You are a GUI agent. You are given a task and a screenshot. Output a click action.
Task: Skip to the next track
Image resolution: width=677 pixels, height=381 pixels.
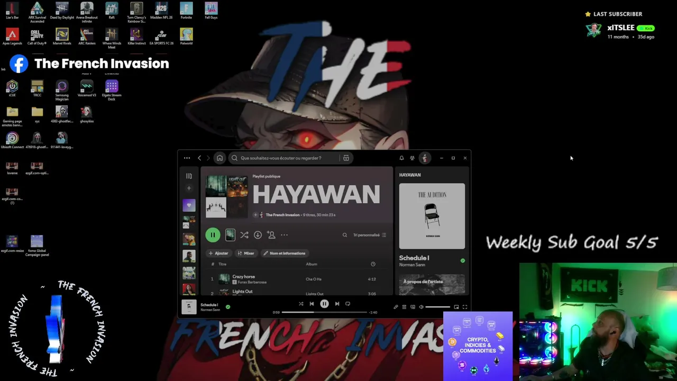[337, 304]
